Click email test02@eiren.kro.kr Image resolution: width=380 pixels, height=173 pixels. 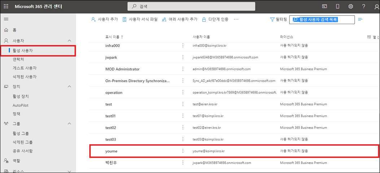pyautogui.click(x=206, y=128)
